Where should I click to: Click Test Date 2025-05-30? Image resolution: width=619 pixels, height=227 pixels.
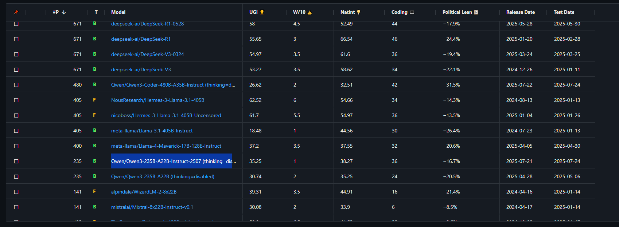pyautogui.click(x=567, y=24)
